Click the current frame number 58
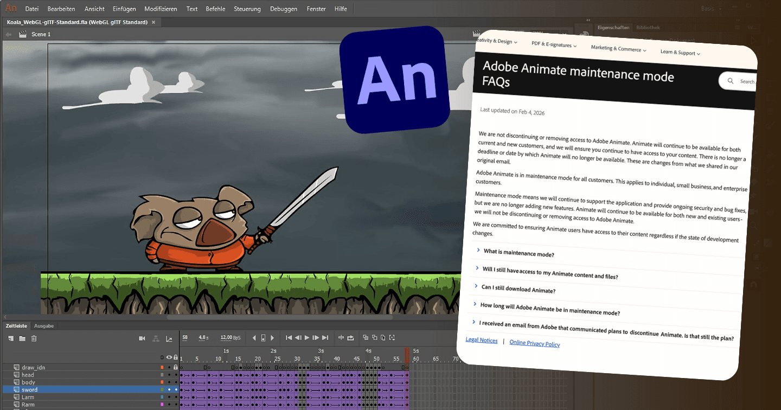The width and height of the screenshot is (781, 410). pyautogui.click(x=185, y=337)
